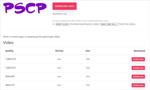Click the purple PSCP logo

25,8
